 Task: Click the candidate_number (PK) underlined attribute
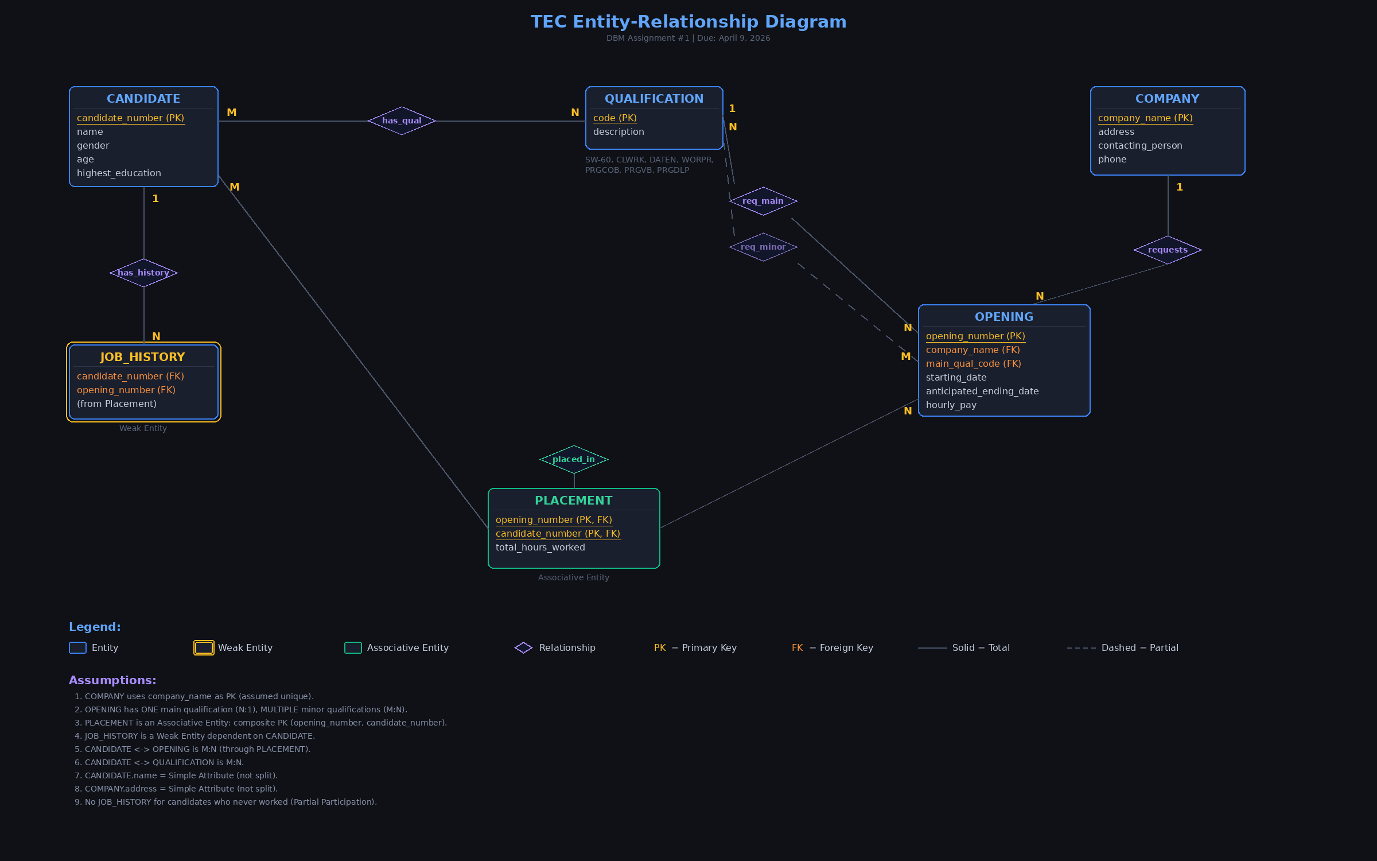(x=130, y=118)
